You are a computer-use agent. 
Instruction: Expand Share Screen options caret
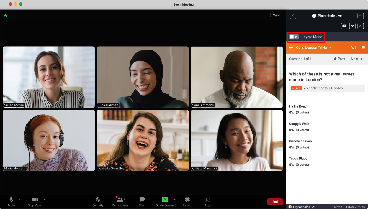[174, 200]
